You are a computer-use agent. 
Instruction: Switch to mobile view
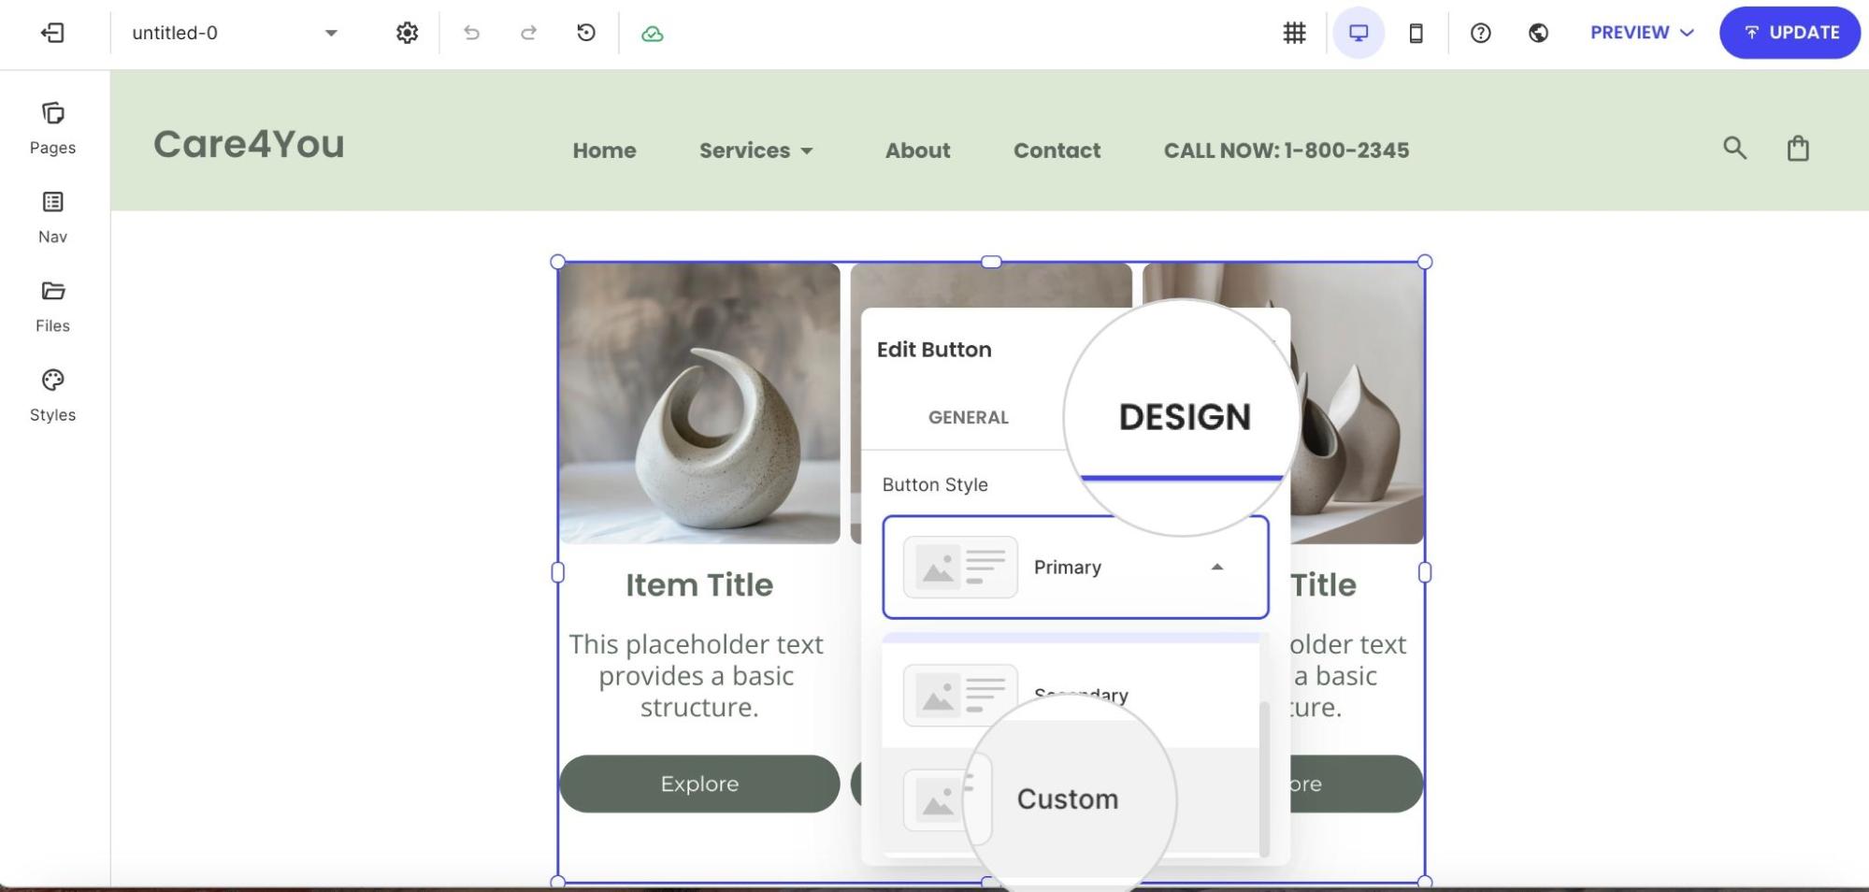(x=1416, y=33)
